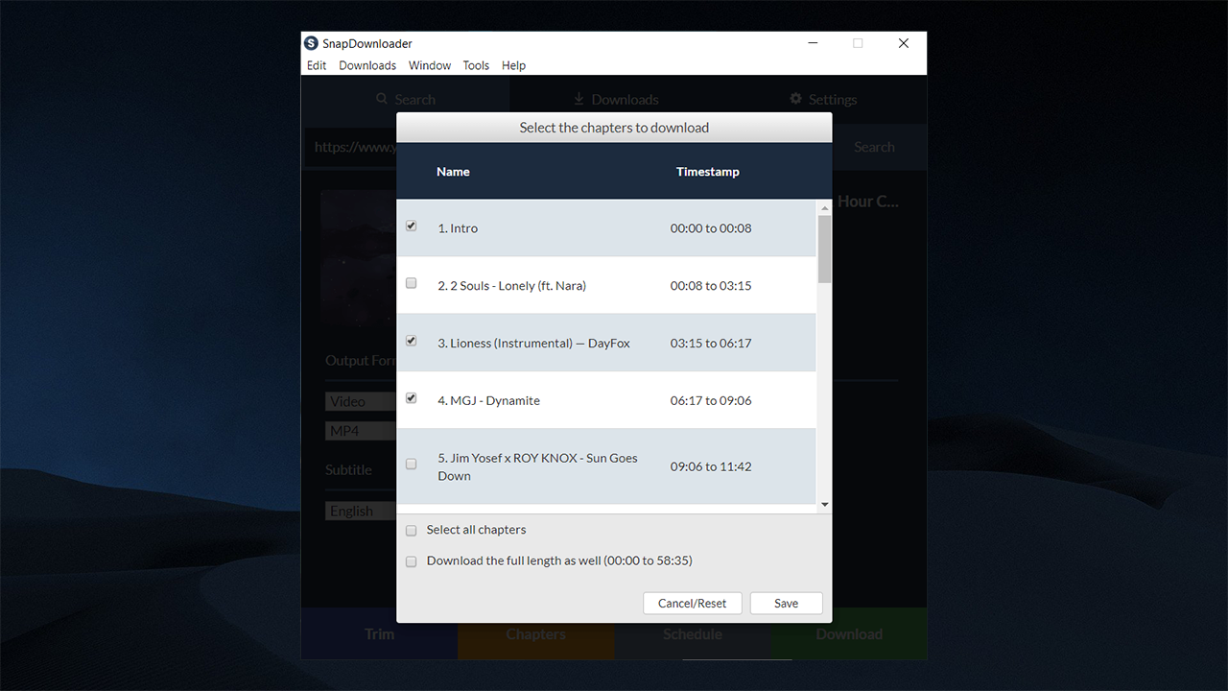Click timestamp '09:06 to 11:42'

point(711,466)
